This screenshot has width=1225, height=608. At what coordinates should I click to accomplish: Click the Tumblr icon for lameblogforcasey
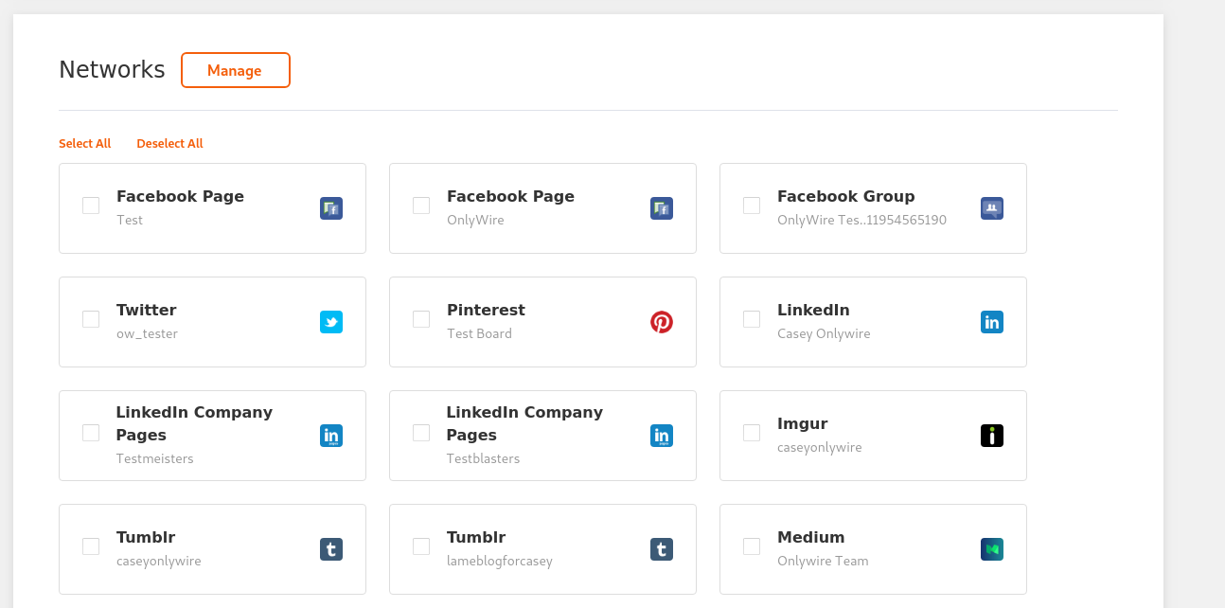[x=661, y=549]
